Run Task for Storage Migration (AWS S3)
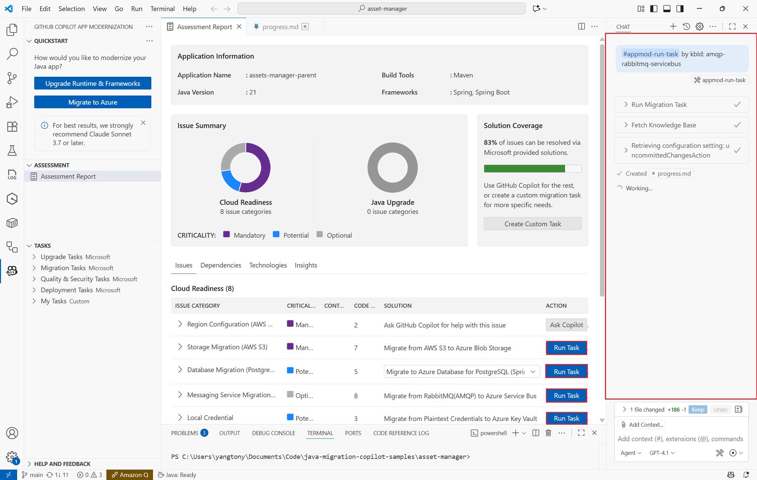The image size is (757, 480). click(566, 348)
